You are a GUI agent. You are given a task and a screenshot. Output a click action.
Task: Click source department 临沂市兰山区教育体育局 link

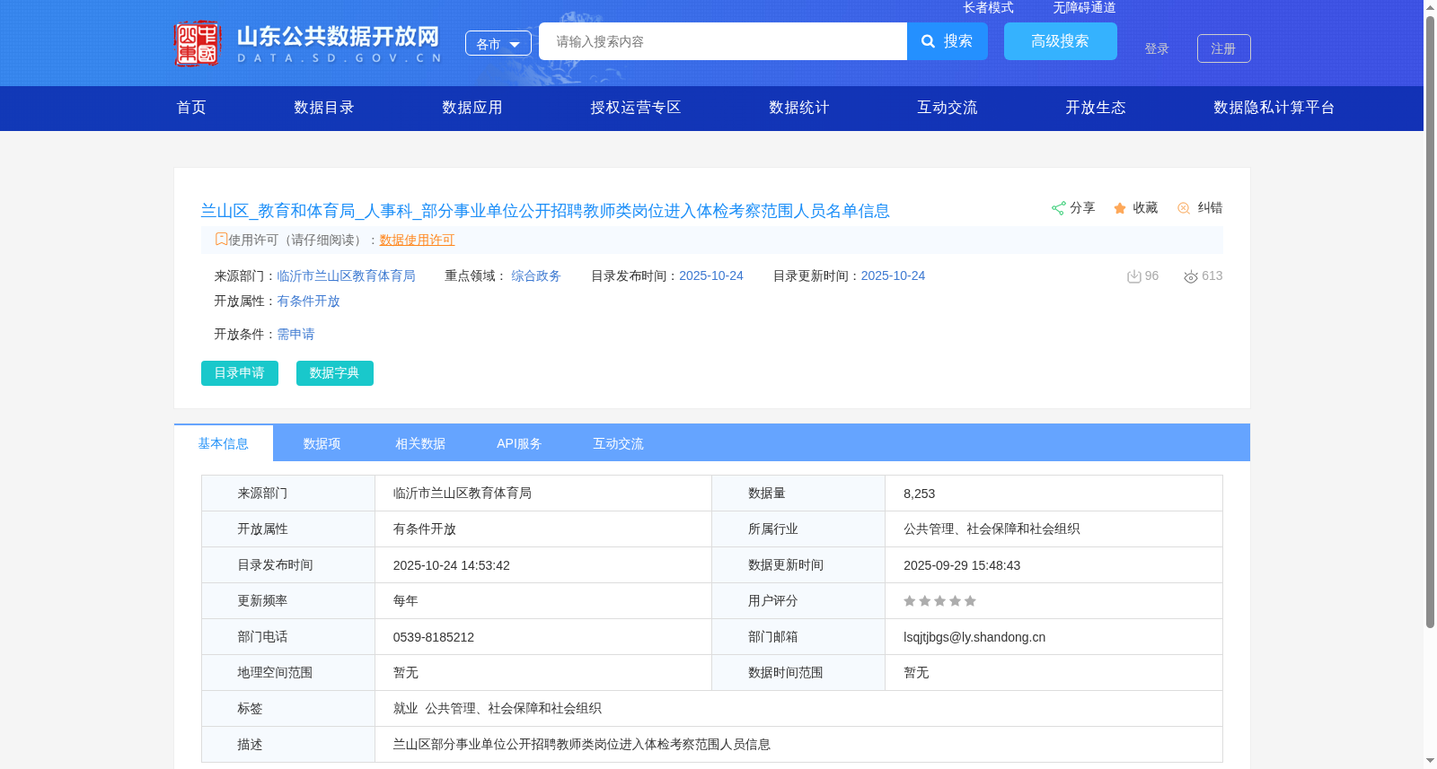pos(346,275)
